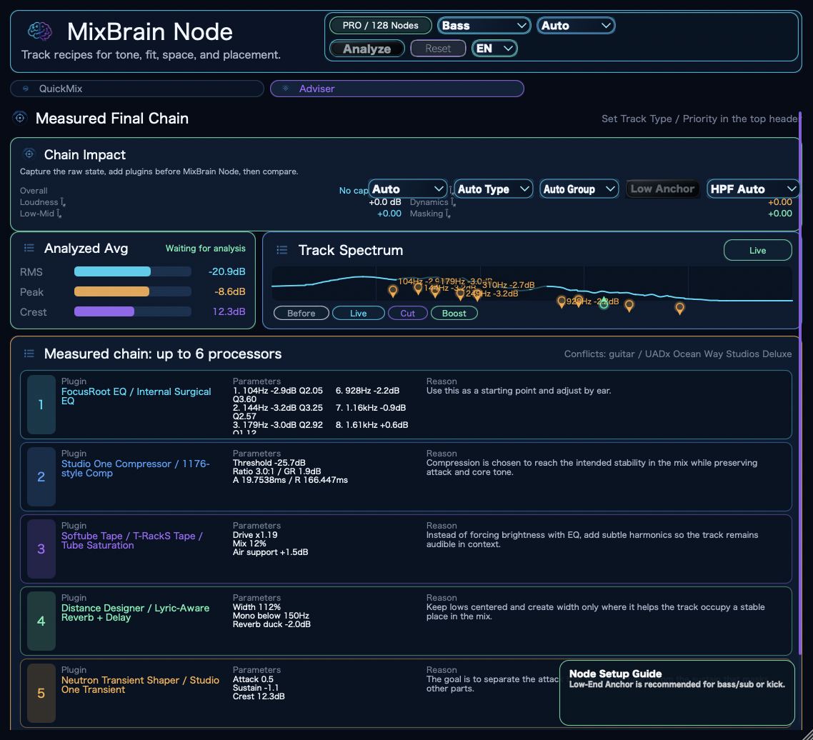Click the QuickMix tab icon
This screenshot has width=813, height=740.
pyautogui.click(x=26, y=89)
